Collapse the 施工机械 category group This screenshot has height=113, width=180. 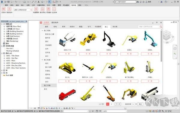pos(42,60)
